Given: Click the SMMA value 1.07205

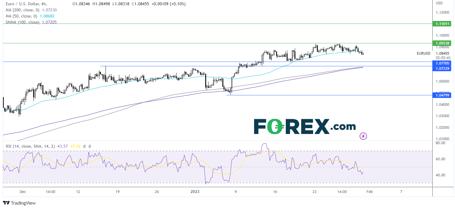Looking at the screenshot, I should tap(49, 22).
